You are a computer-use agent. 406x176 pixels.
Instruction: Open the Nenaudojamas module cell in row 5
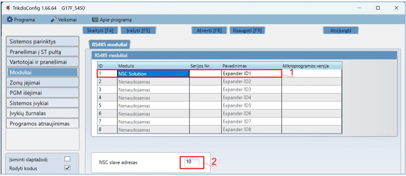click(153, 106)
